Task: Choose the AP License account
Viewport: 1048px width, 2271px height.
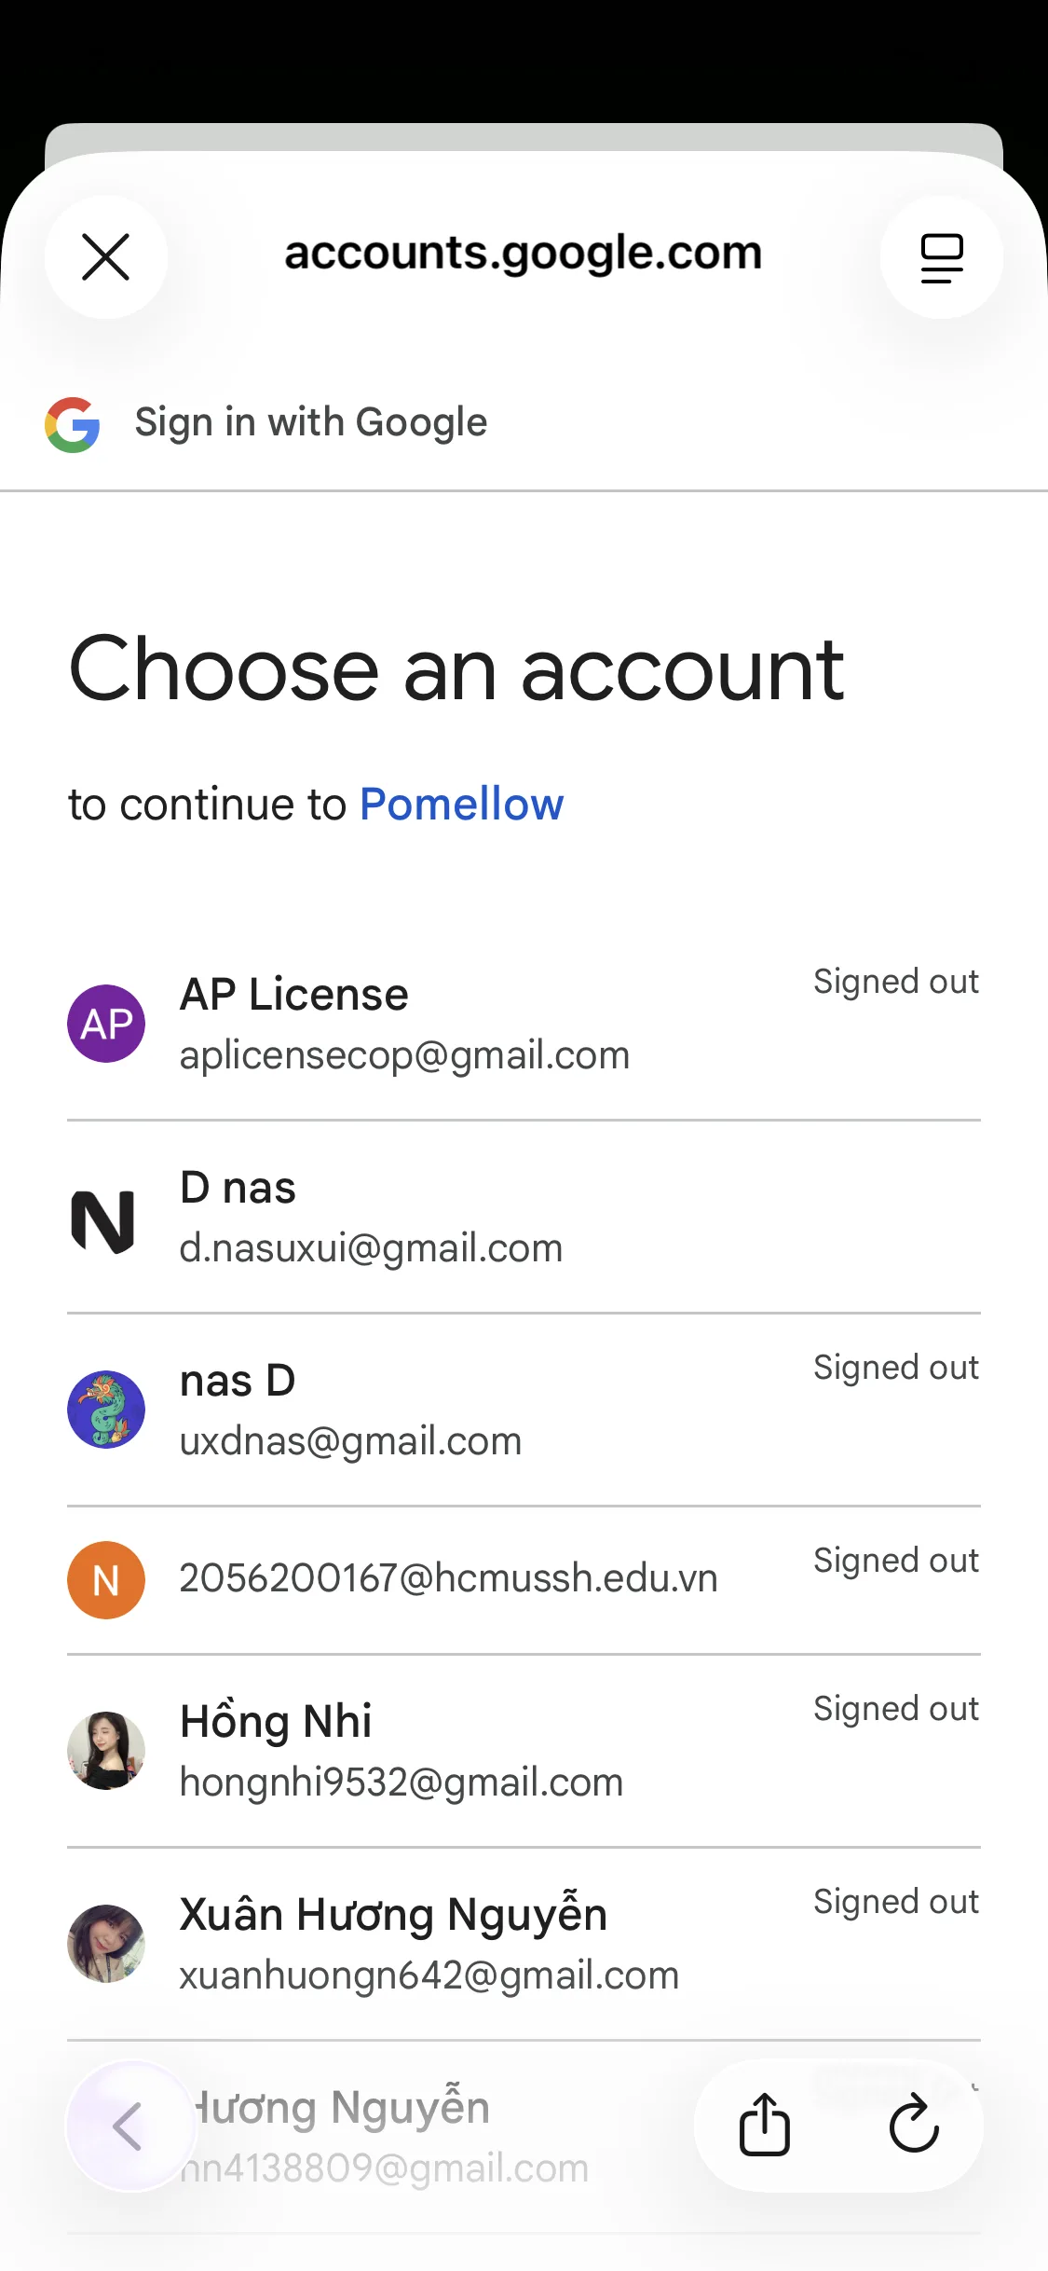Action: coord(466,1024)
